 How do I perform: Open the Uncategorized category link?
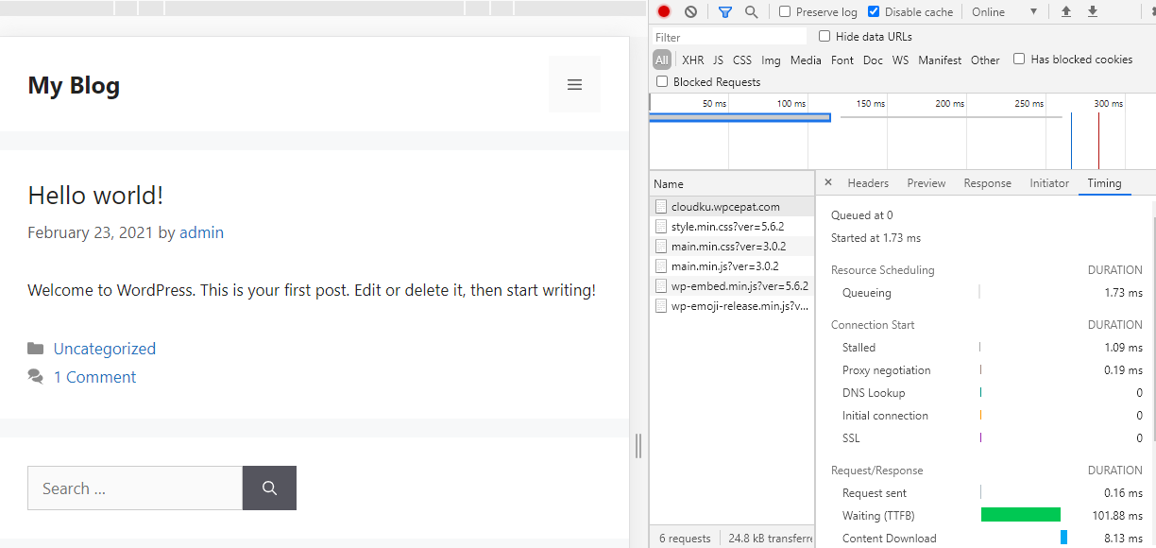click(x=104, y=349)
